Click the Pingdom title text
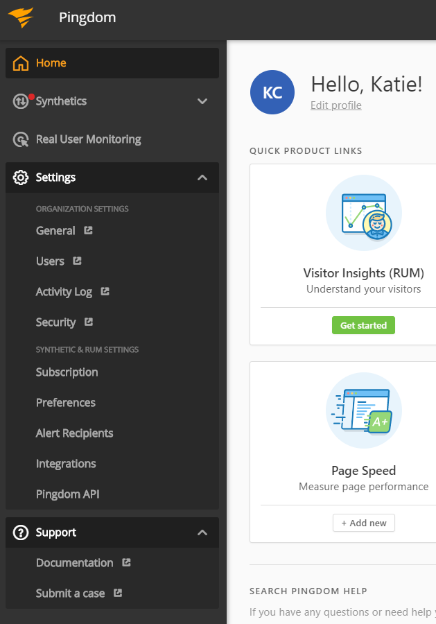Image resolution: width=436 pixels, height=624 pixels. point(87,17)
